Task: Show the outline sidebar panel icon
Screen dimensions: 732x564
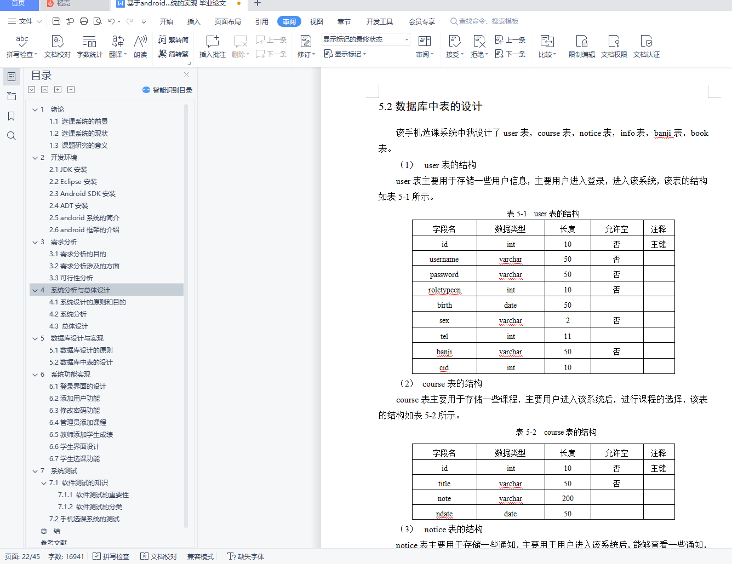Action: pyautogui.click(x=12, y=77)
